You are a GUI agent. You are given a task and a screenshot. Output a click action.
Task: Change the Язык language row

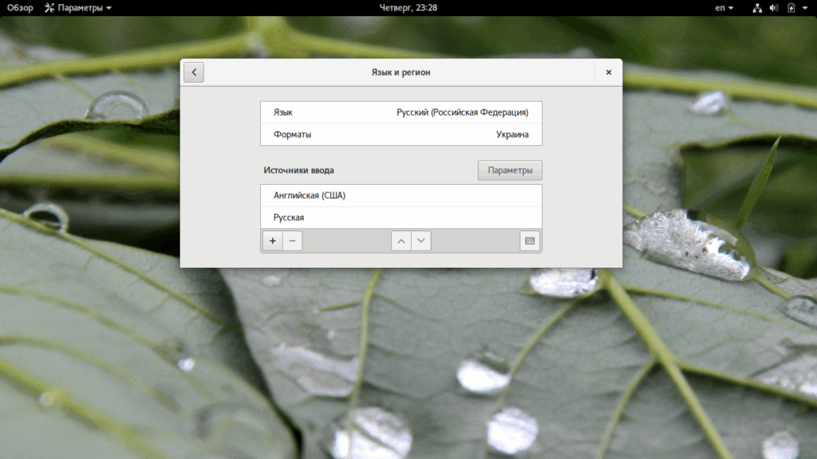click(401, 112)
